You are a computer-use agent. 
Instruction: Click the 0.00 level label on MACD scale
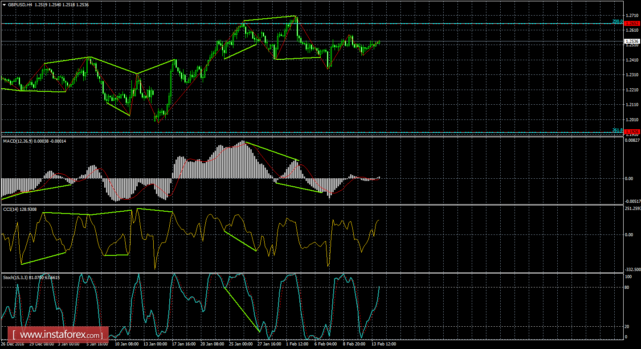coord(629,178)
